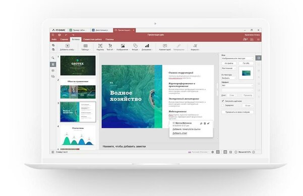Switch to the Файл tab
The image size is (303, 196).
54,39
